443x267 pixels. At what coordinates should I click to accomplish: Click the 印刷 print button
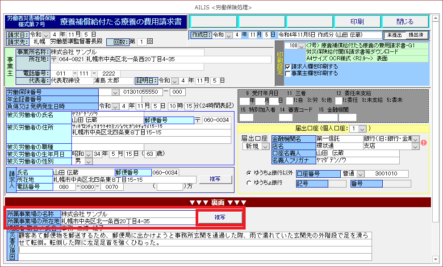tap(356, 21)
